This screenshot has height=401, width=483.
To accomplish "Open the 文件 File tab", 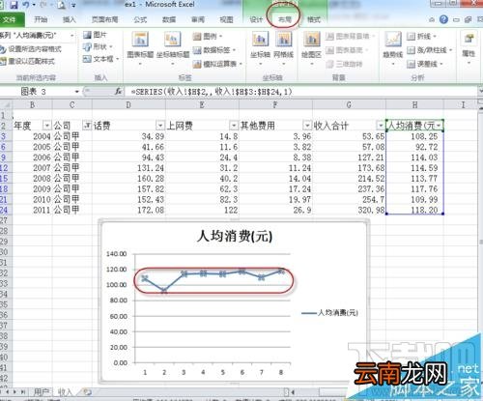I will 11,20.
